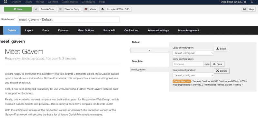
Task: Compile LESS to CSS
Action: pyautogui.click(x=115, y=9)
